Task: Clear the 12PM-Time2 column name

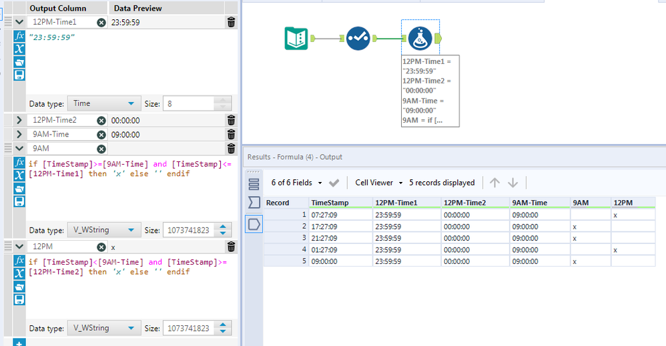Action: point(101,121)
